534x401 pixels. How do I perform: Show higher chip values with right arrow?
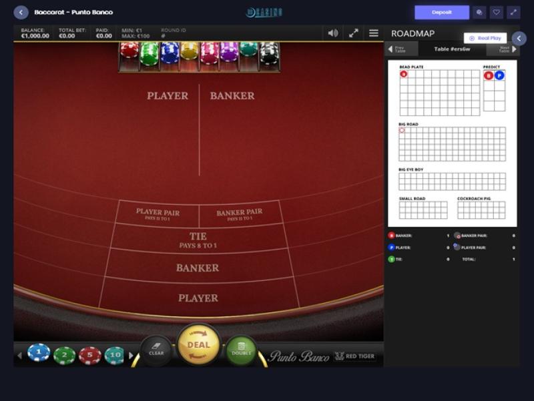tap(131, 356)
